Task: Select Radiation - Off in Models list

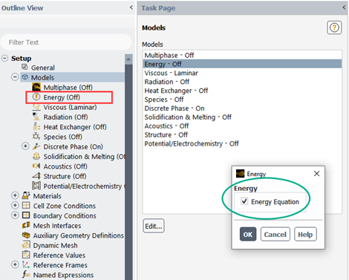Action: click(242, 82)
